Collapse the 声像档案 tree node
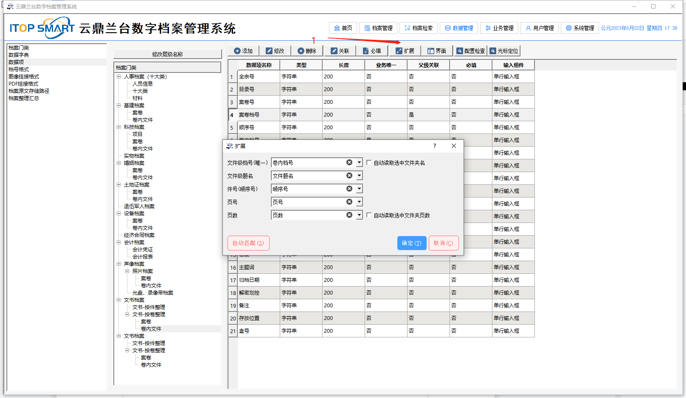Screen dimensions: 686x398 pos(119,264)
